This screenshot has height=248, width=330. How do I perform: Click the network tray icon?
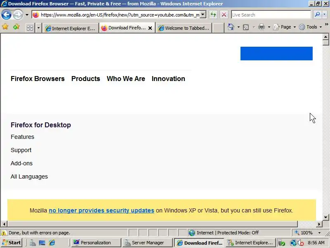point(293,243)
